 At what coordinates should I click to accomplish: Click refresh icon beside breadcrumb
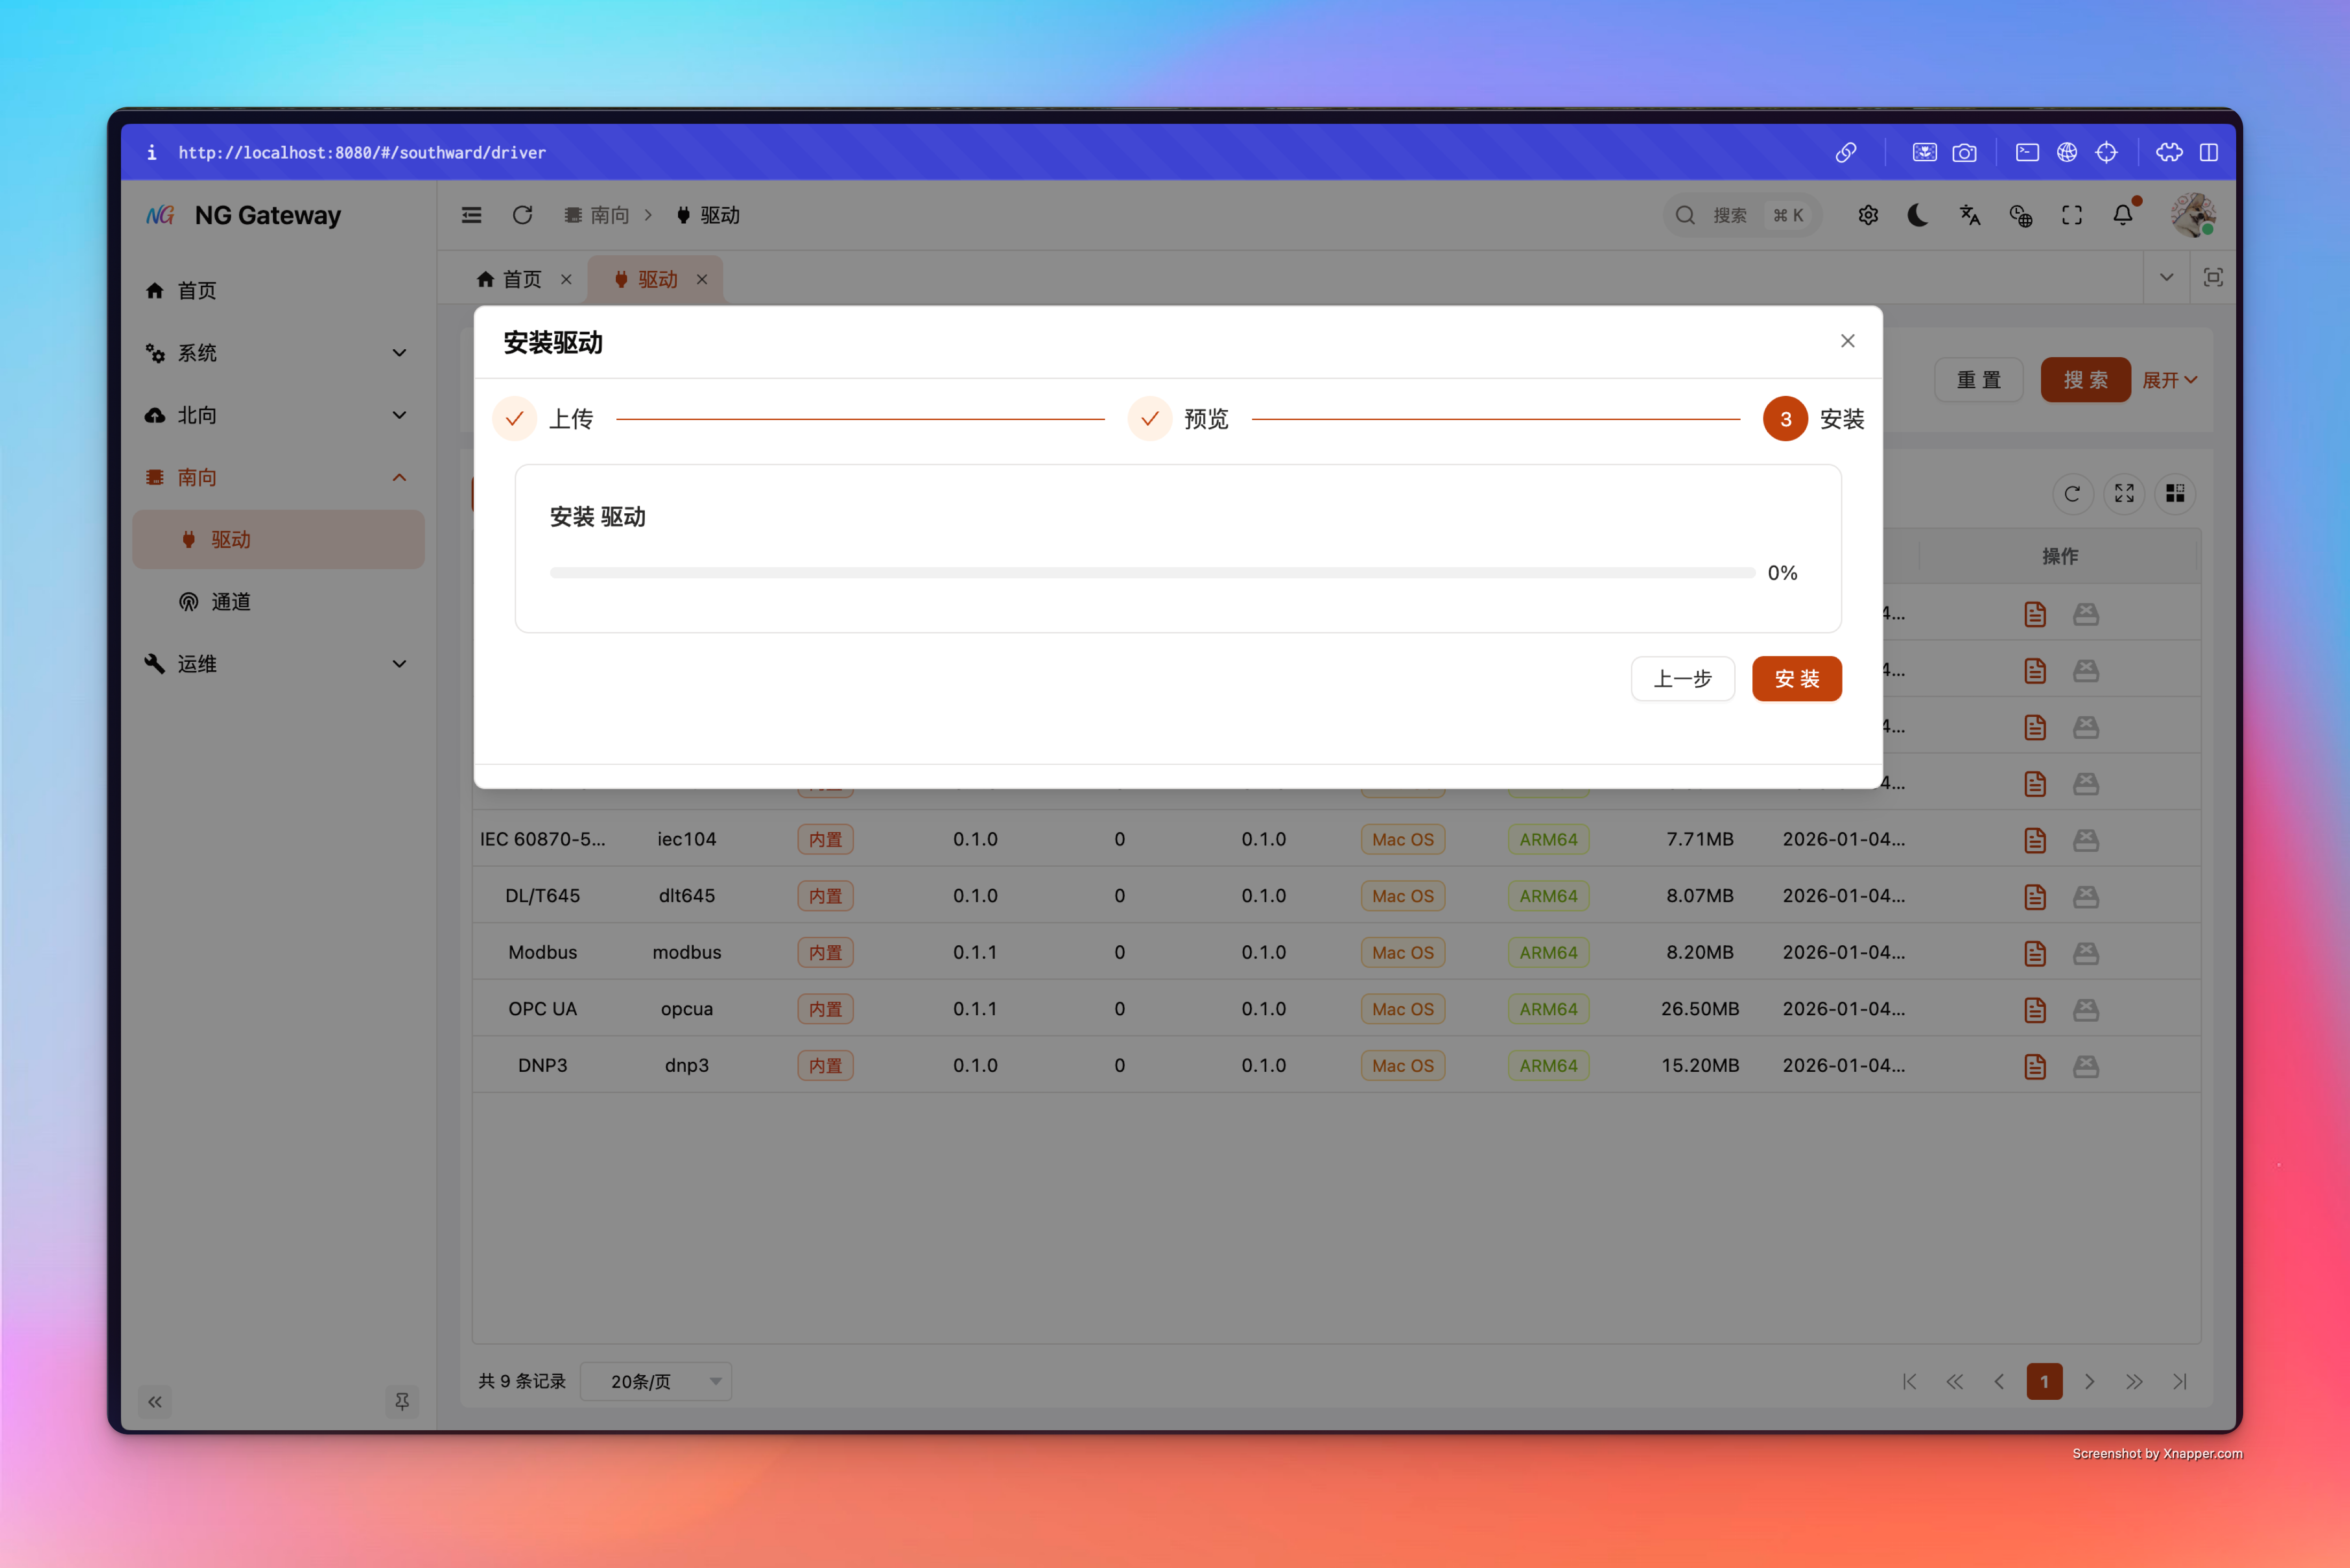click(x=522, y=215)
